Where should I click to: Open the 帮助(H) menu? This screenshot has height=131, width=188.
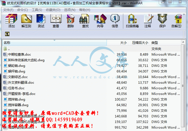[x=85, y=10]
